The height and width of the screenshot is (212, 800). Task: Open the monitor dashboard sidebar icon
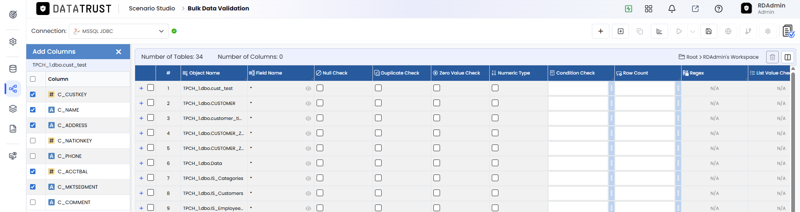point(13,156)
